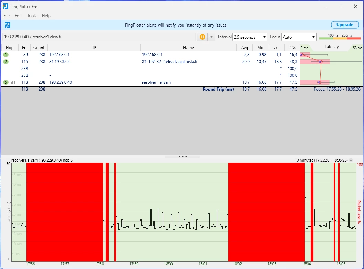Image resolution: width=364 pixels, height=269 pixels.
Task: Sort by the Count column header
Action: 39,48
